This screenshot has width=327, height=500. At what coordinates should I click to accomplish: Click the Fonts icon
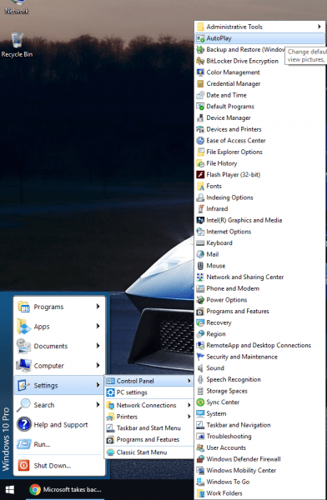tap(200, 186)
